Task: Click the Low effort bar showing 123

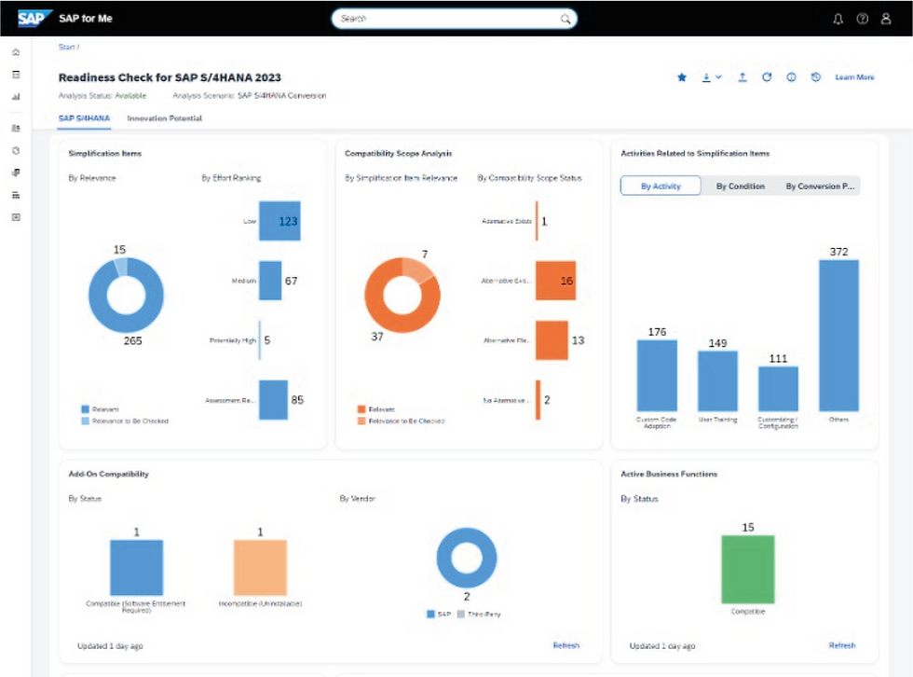Action: tap(280, 221)
